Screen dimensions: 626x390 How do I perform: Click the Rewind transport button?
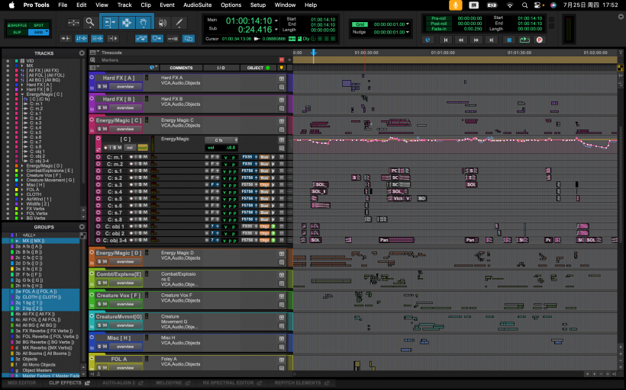(460, 40)
